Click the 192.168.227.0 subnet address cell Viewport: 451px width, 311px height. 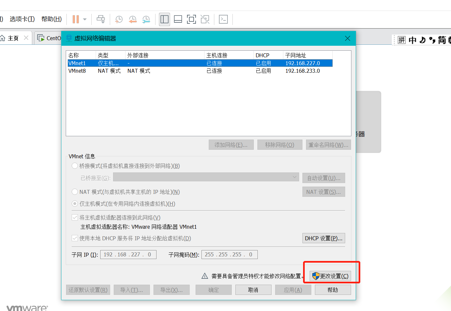(x=302, y=63)
